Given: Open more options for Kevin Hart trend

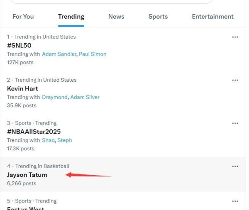Looking at the screenshot, I should (235, 80).
